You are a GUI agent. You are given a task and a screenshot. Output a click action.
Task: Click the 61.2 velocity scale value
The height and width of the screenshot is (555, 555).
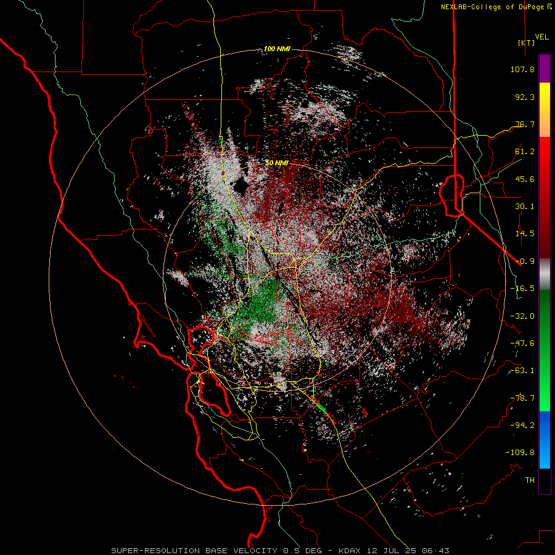point(525,152)
